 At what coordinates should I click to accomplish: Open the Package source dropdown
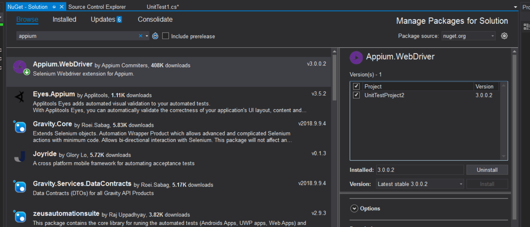[468, 36]
